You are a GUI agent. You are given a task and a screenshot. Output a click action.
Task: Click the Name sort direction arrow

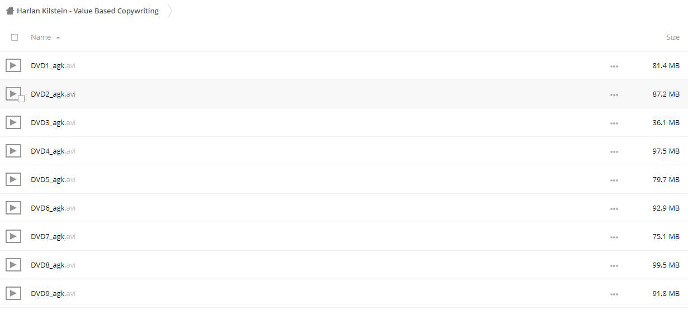(x=58, y=37)
